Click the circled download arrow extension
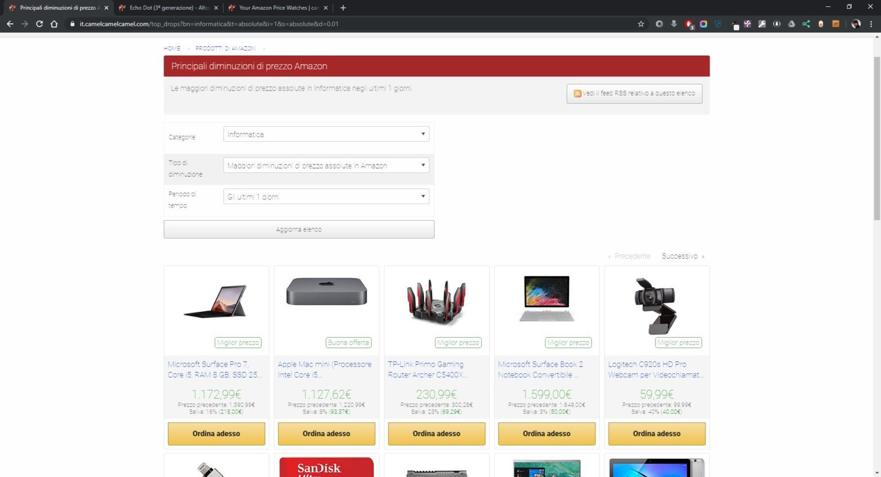Image resolution: width=881 pixels, height=477 pixels. (x=777, y=24)
